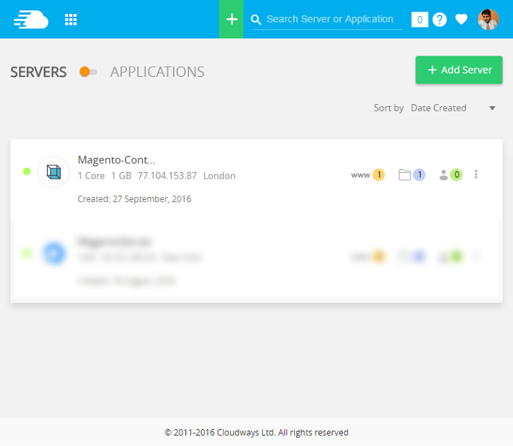This screenshot has height=446, width=513.
Task: Click the orange www count badge 1
Action: coord(379,174)
